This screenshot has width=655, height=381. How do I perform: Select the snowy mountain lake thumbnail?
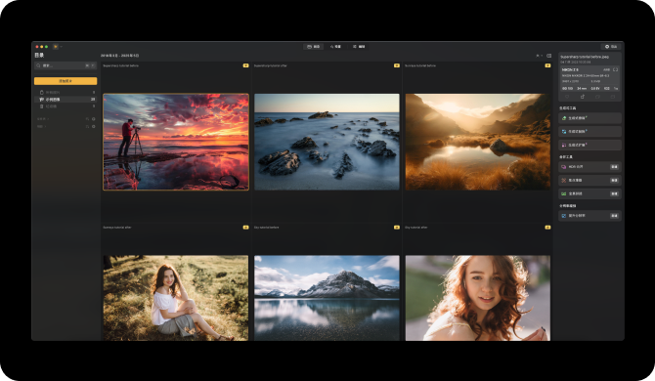click(x=327, y=298)
